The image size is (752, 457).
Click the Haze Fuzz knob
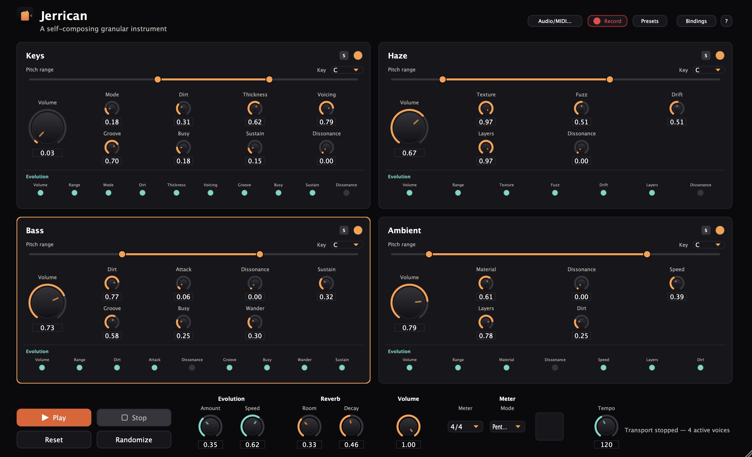click(x=581, y=108)
